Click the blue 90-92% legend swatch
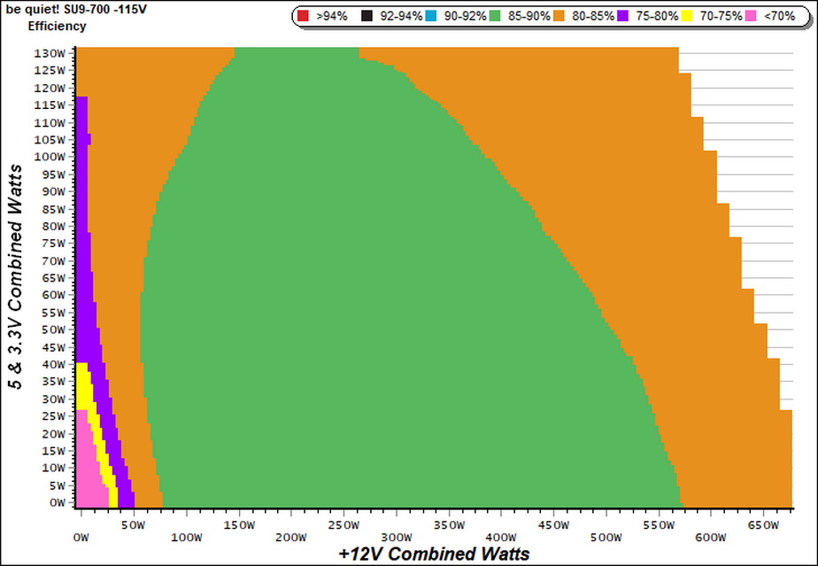 pos(431,16)
